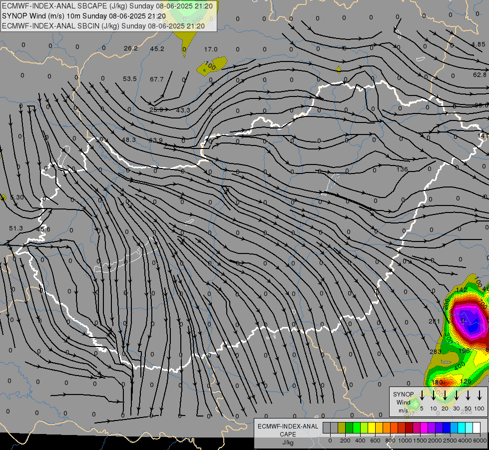
Task: Click the 43.3 value on the map
Action: [x=183, y=110]
